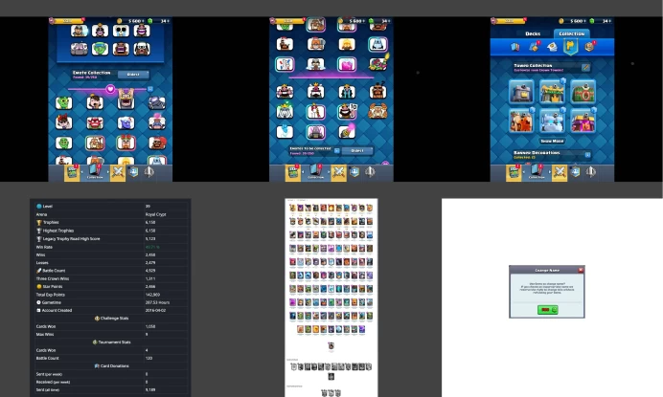Add gems via plus on Tower Collection screen
Screen dimensions: 663x397
(609, 21)
